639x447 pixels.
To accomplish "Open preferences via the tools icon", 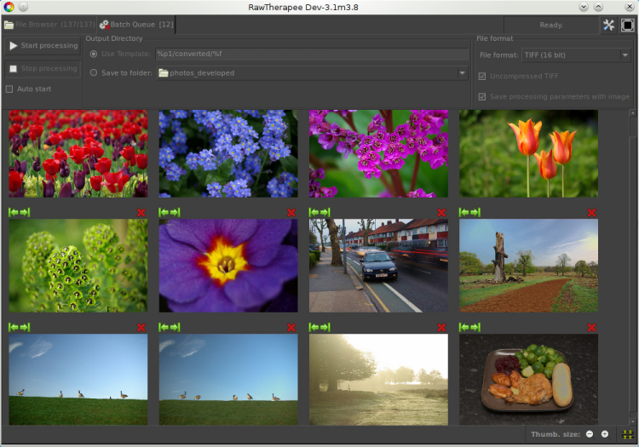I will (608, 26).
